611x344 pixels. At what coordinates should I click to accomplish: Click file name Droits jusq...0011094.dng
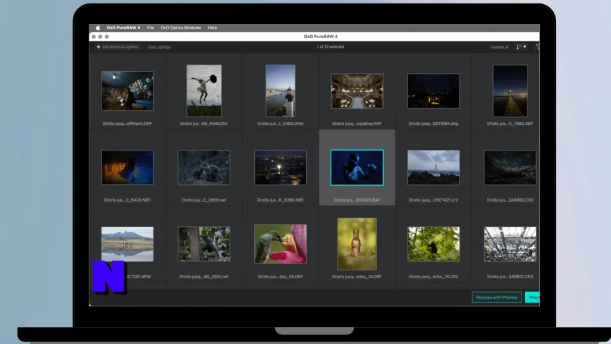coord(433,123)
